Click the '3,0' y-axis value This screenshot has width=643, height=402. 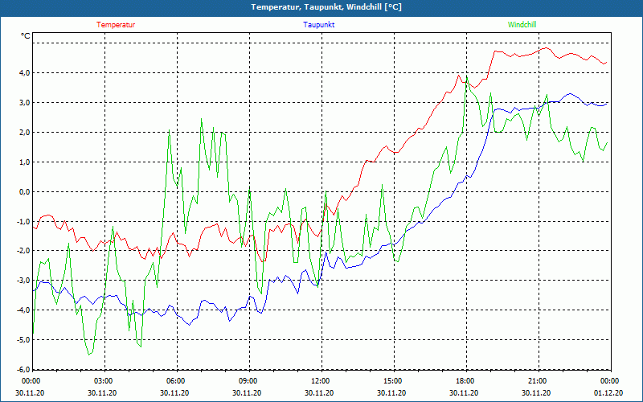[x=24, y=103]
